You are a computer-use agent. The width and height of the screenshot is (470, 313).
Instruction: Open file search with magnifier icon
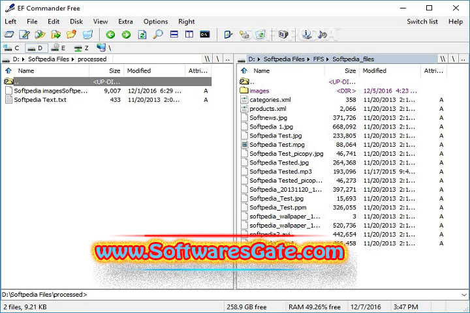158,35
